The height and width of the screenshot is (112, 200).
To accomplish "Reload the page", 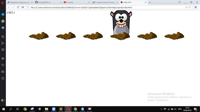I will coord(18,7).
